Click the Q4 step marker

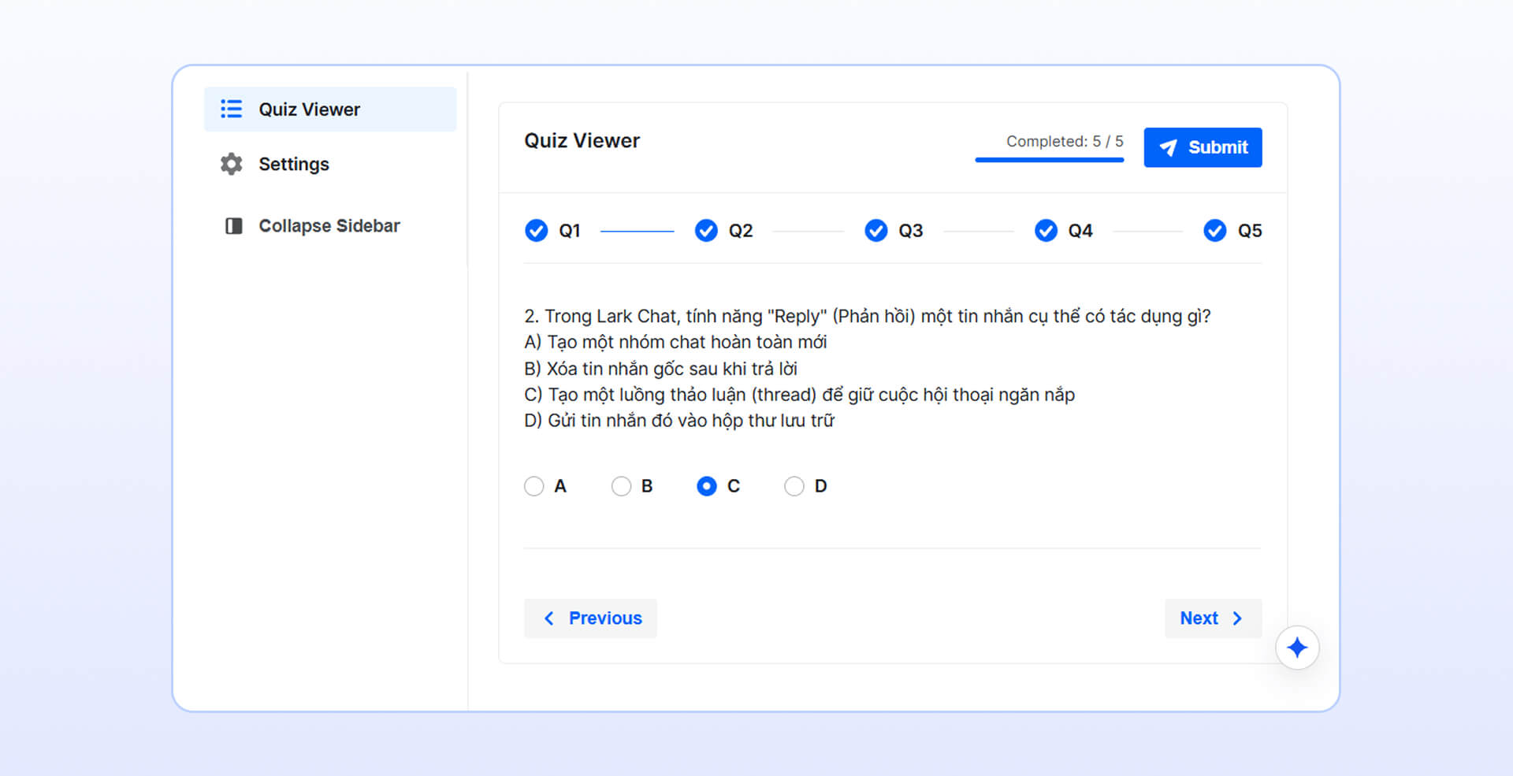pyautogui.click(x=1045, y=230)
